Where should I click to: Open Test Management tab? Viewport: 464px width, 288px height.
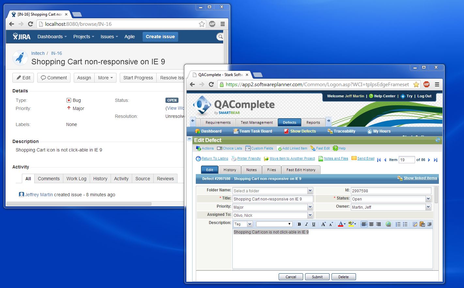(x=257, y=122)
